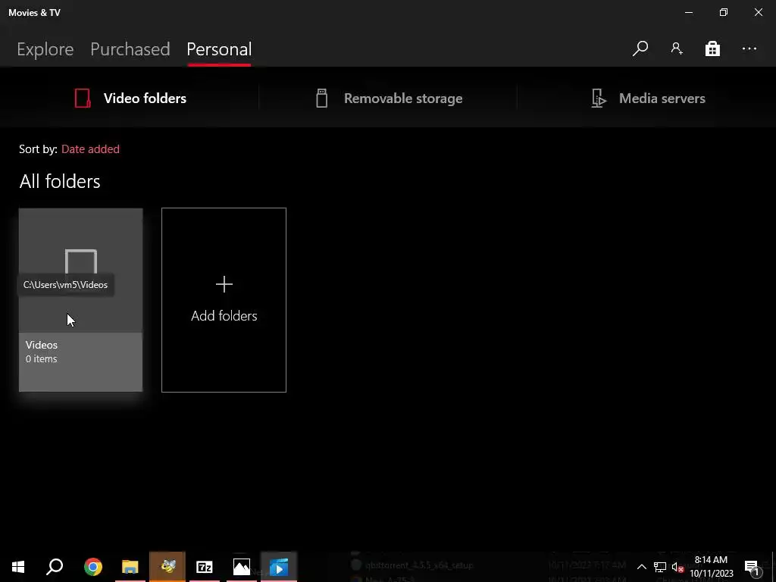Viewport: 776px width, 582px height.
Task: Click the sign-in account icon
Action: tap(677, 48)
